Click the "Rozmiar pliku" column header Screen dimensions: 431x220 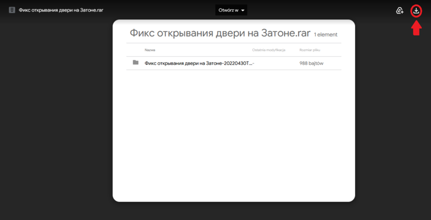pyautogui.click(x=310, y=50)
